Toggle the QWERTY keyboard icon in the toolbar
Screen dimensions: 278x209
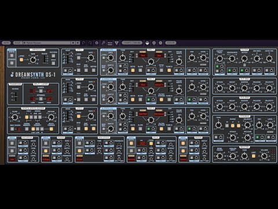pyautogui.click(x=110, y=43)
